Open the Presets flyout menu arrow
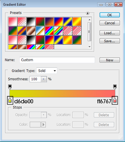125x142 pixels. pyautogui.click(x=87, y=13)
